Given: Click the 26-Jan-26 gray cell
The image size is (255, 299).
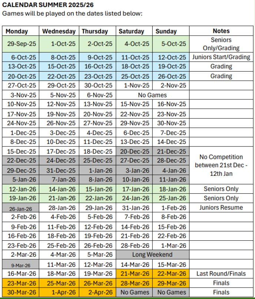Looking at the screenshot, I should [21, 208].
